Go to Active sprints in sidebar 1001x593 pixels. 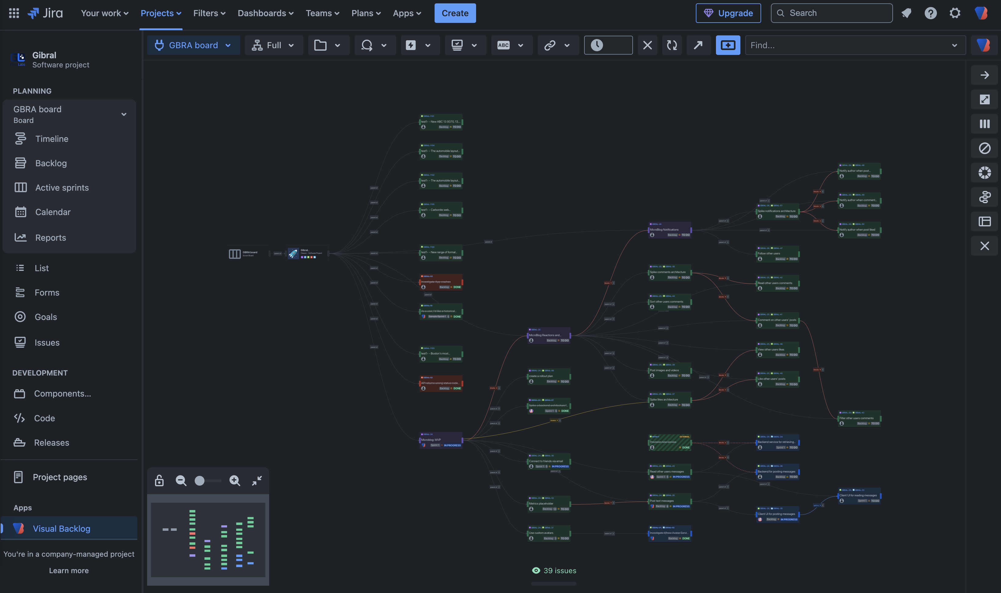[62, 187]
